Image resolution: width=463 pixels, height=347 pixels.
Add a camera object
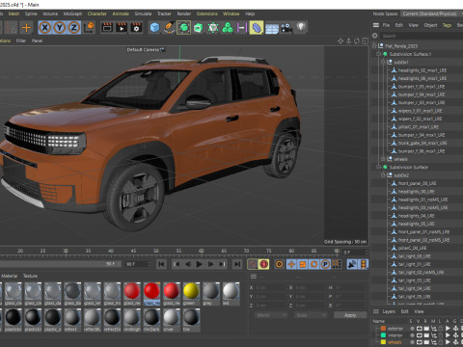(x=286, y=28)
